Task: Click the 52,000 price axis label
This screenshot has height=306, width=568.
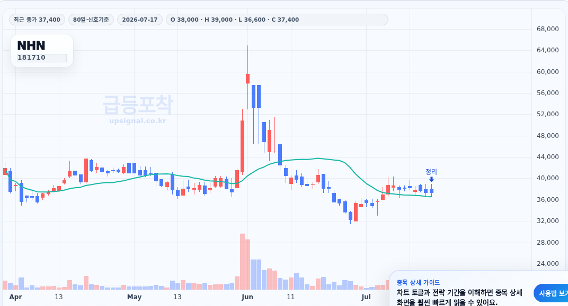Action: 548,114
